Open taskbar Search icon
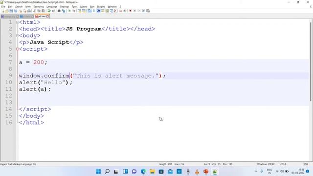 [107, 172]
